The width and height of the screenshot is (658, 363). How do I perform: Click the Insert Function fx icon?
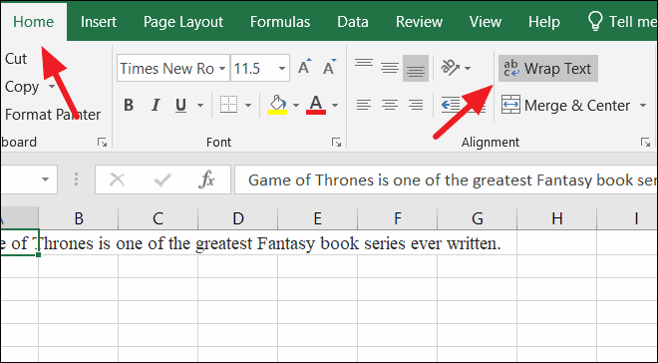(x=206, y=181)
